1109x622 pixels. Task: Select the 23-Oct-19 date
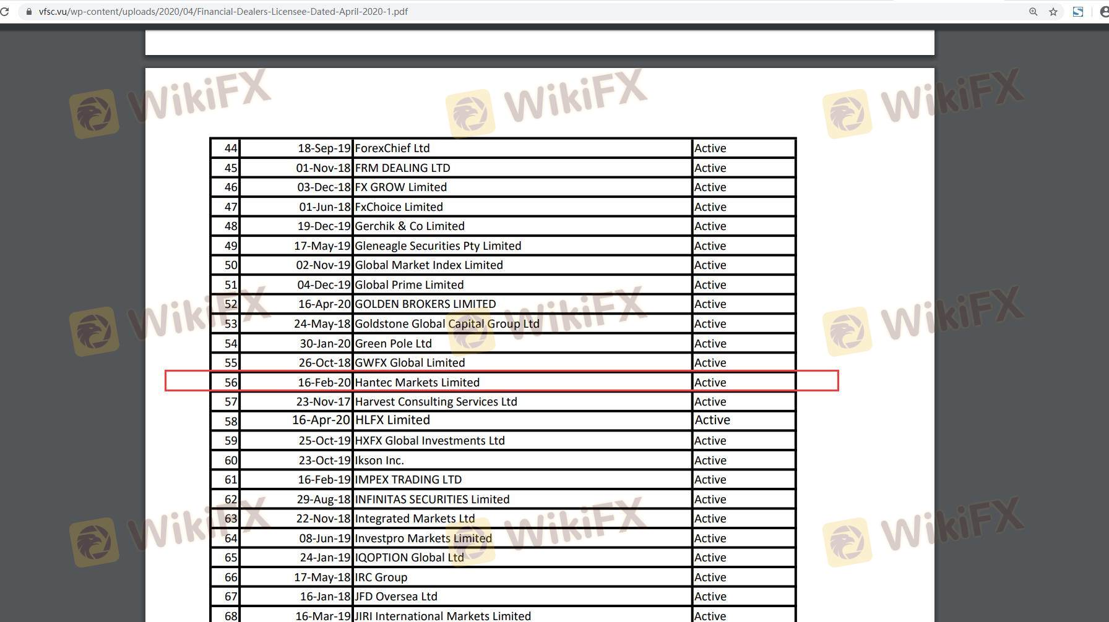click(x=324, y=461)
